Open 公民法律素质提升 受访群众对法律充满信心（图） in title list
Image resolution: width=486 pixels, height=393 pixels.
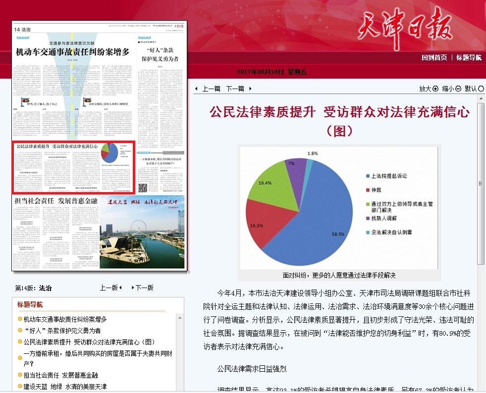[x=89, y=342]
